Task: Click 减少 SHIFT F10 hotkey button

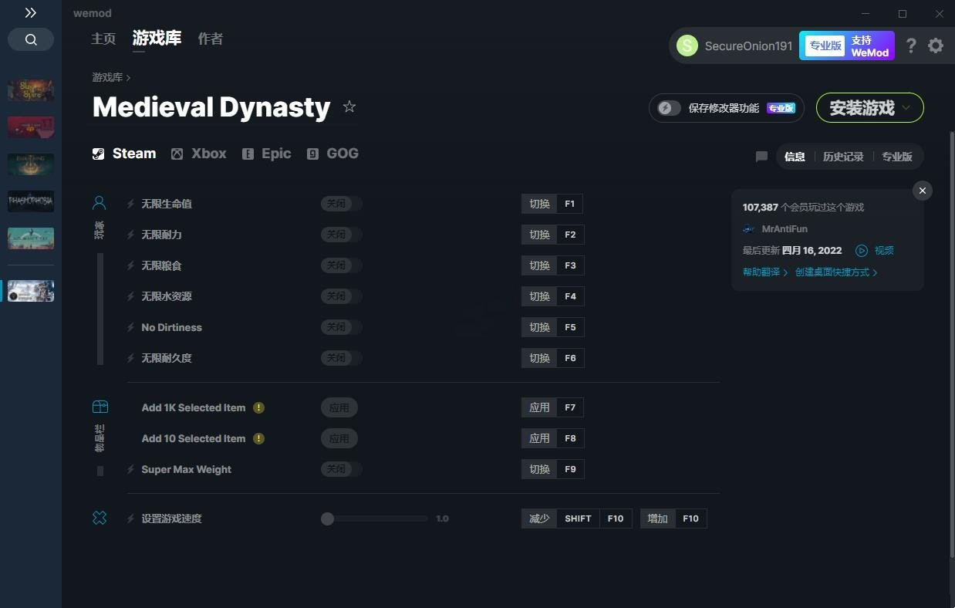Action: 576,518
